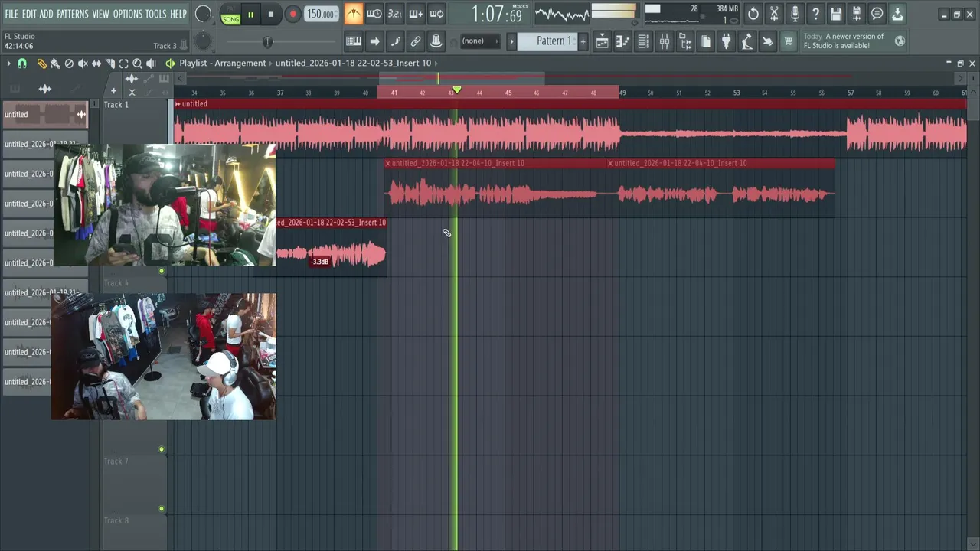Select the playlist zoom magnifier tool
Viewport: 980px width, 551px height.
pos(138,64)
